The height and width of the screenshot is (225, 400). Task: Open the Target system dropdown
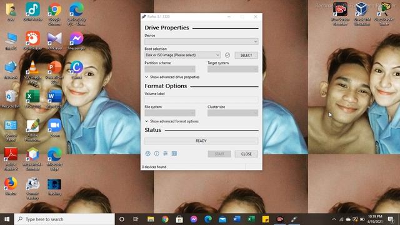(x=232, y=69)
